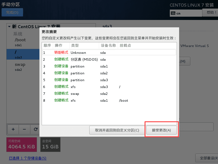The height and width of the screenshot is (164, 218).
Task: Click the 更改摘要 dialog title
Action: (x=49, y=32)
